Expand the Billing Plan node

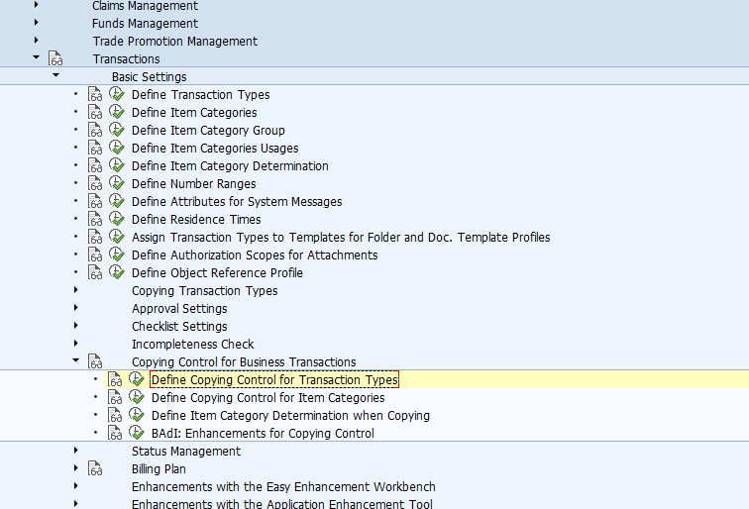pos(75,468)
